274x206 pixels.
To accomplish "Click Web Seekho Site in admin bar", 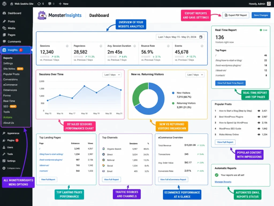I will [22, 4].
